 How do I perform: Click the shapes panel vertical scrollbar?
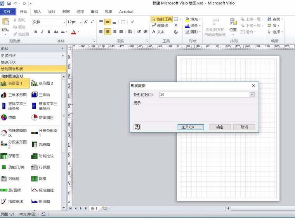tap(64, 116)
